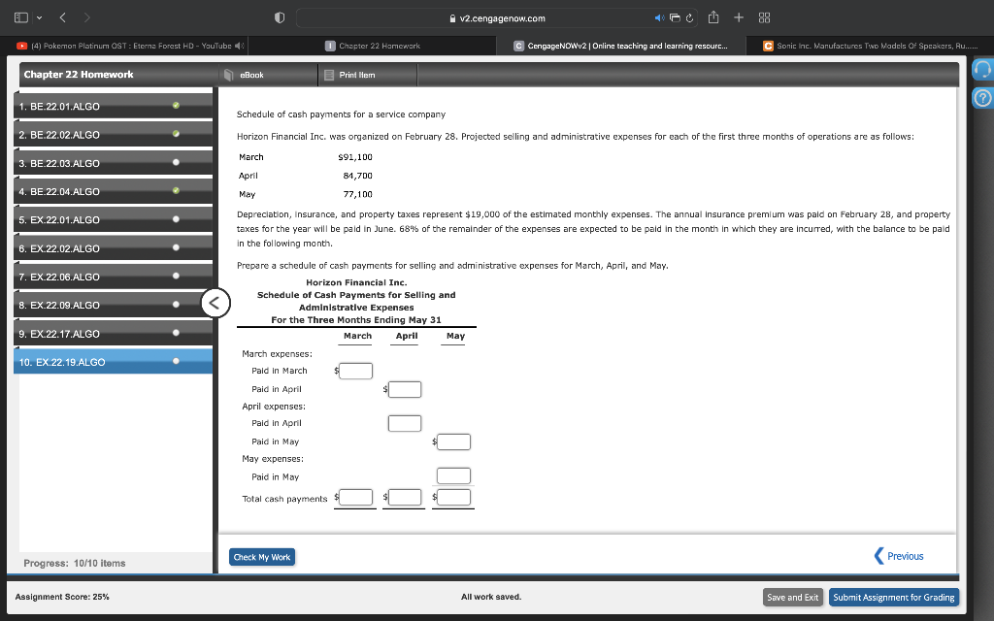Click the Safari share icon
This screenshot has width=994, height=621.
[x=713, y=17]
